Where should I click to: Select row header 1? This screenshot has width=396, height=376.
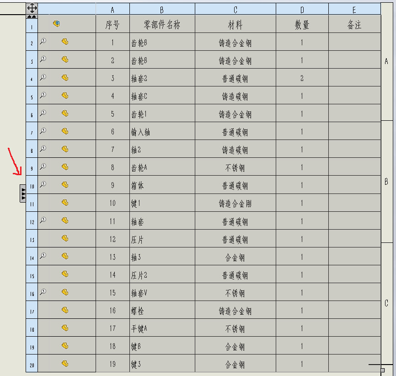[x=32, y=26]
